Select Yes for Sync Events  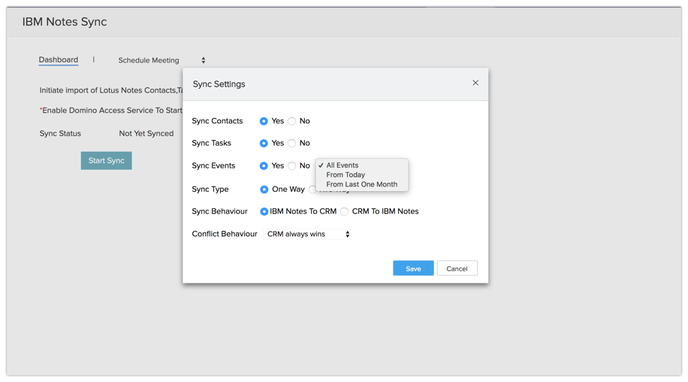[264, 165]
